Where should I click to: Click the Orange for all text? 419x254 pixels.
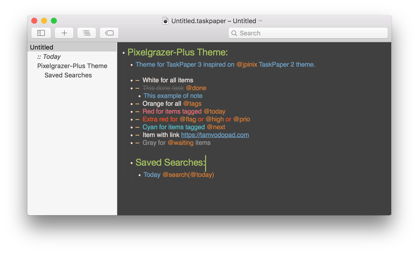click(162, 104)
